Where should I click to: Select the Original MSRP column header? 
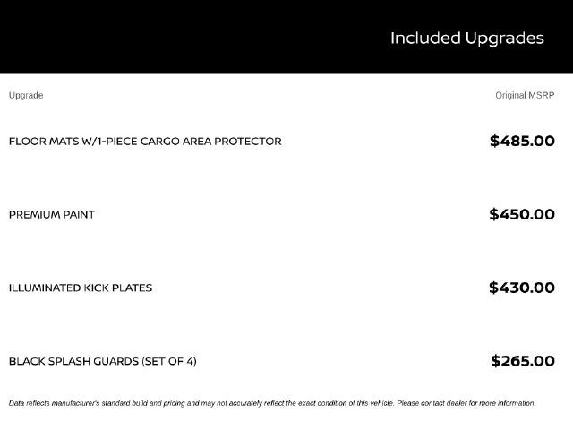pyautogui.click(x=525, y=96)
